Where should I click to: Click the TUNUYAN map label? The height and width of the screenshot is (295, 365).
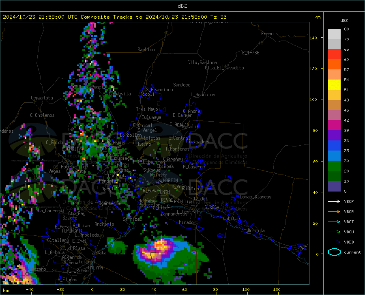(x=94, y=268)
